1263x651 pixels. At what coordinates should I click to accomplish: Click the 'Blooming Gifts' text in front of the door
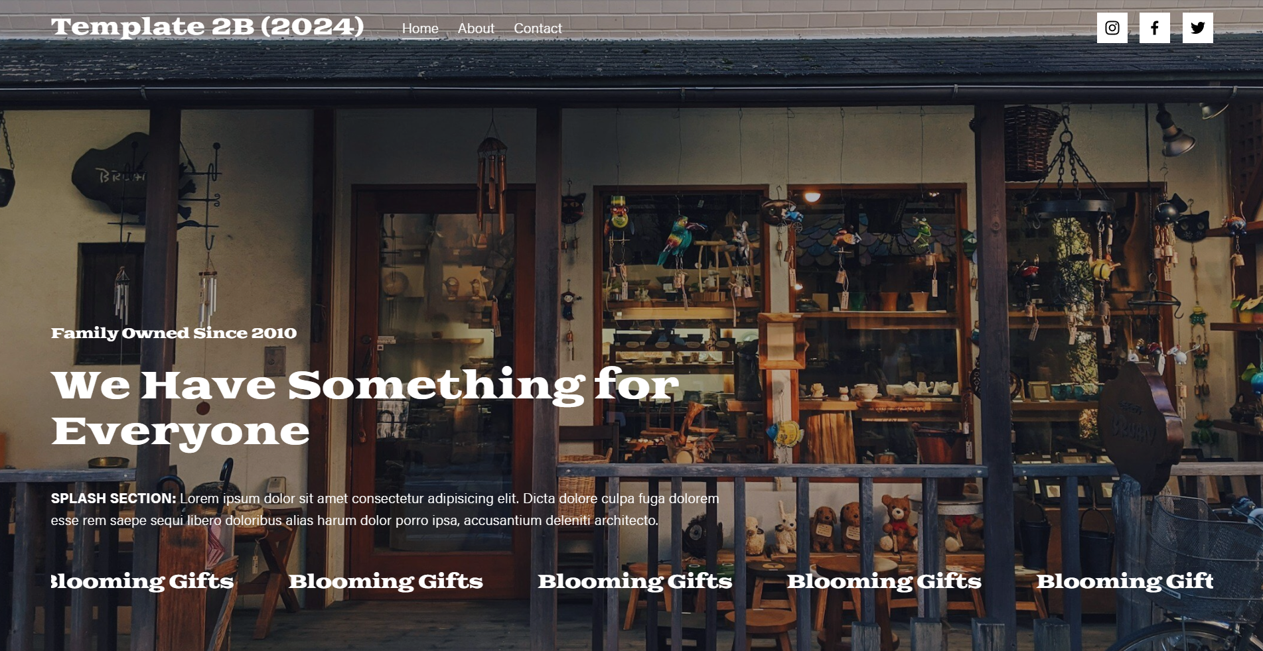pos(386,581)
